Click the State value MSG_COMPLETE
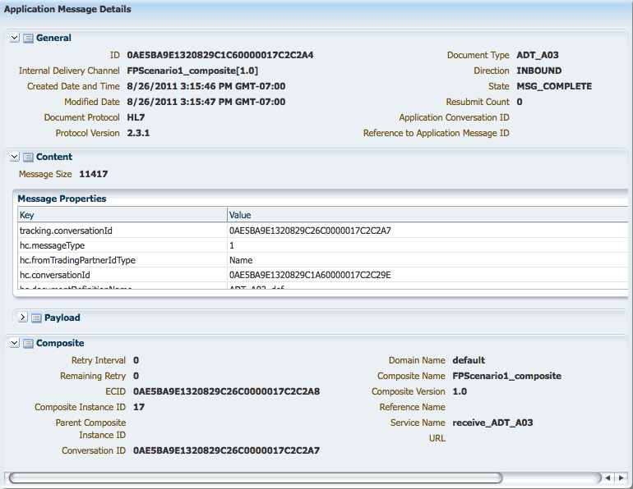This screenshot has width=633, height=489. 554,86
